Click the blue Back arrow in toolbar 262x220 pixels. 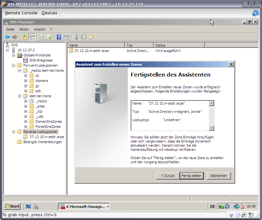[7, 37]
